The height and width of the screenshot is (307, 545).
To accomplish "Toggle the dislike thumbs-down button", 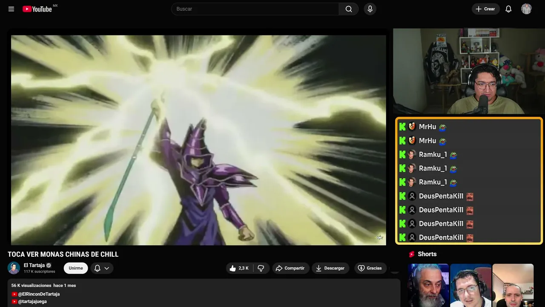I will pyautogui.click(x=261, y=268).
